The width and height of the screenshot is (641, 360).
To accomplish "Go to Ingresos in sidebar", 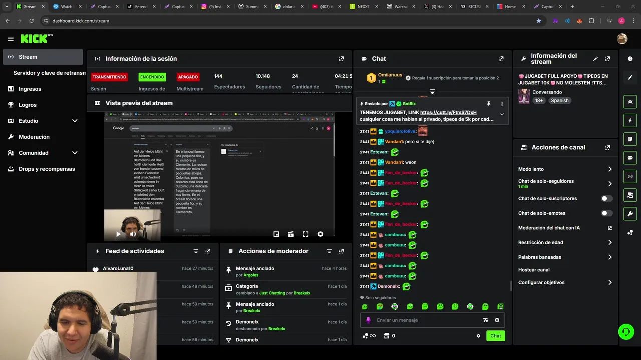I will click(43, 89).
